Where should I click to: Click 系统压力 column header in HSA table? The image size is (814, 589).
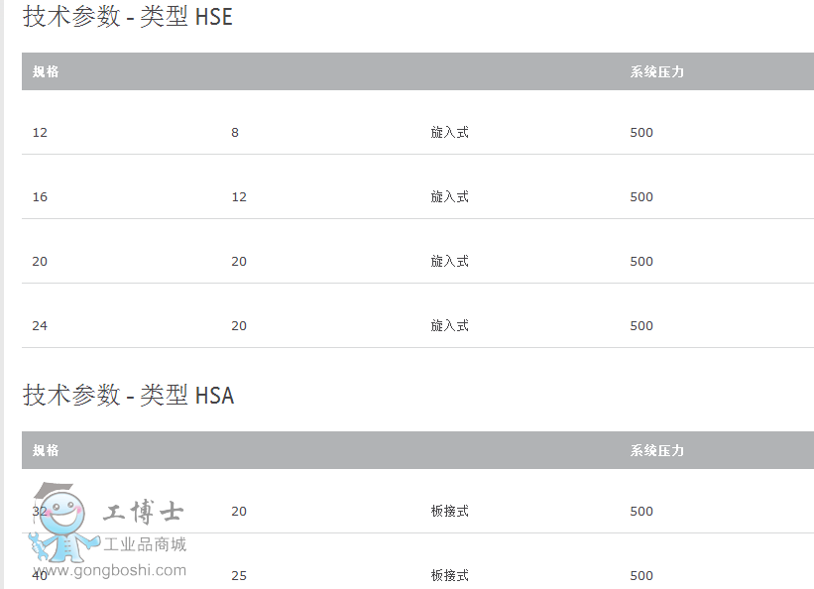[x=657, y=450]
